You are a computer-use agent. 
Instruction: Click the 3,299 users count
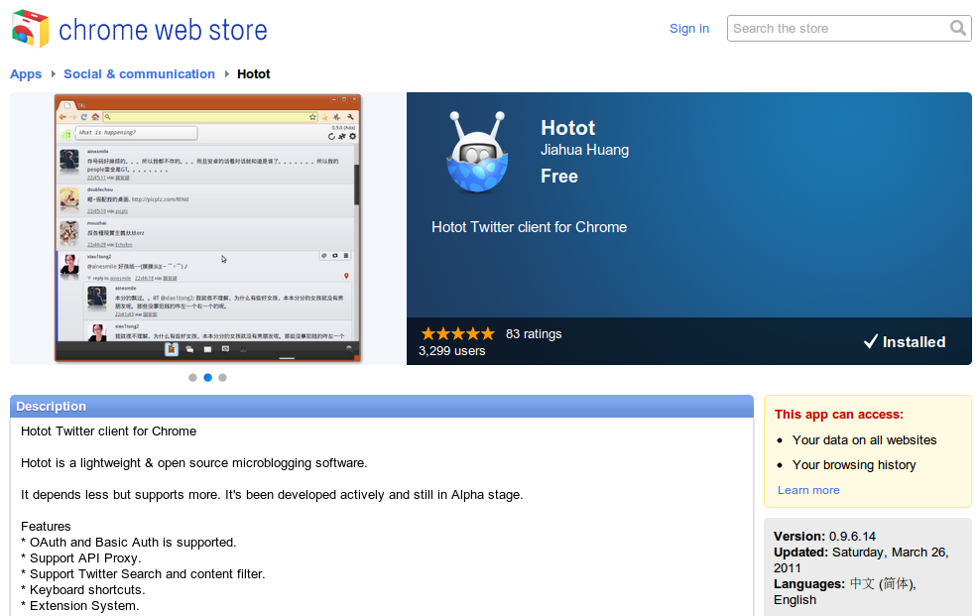click(x=451, y=351)
